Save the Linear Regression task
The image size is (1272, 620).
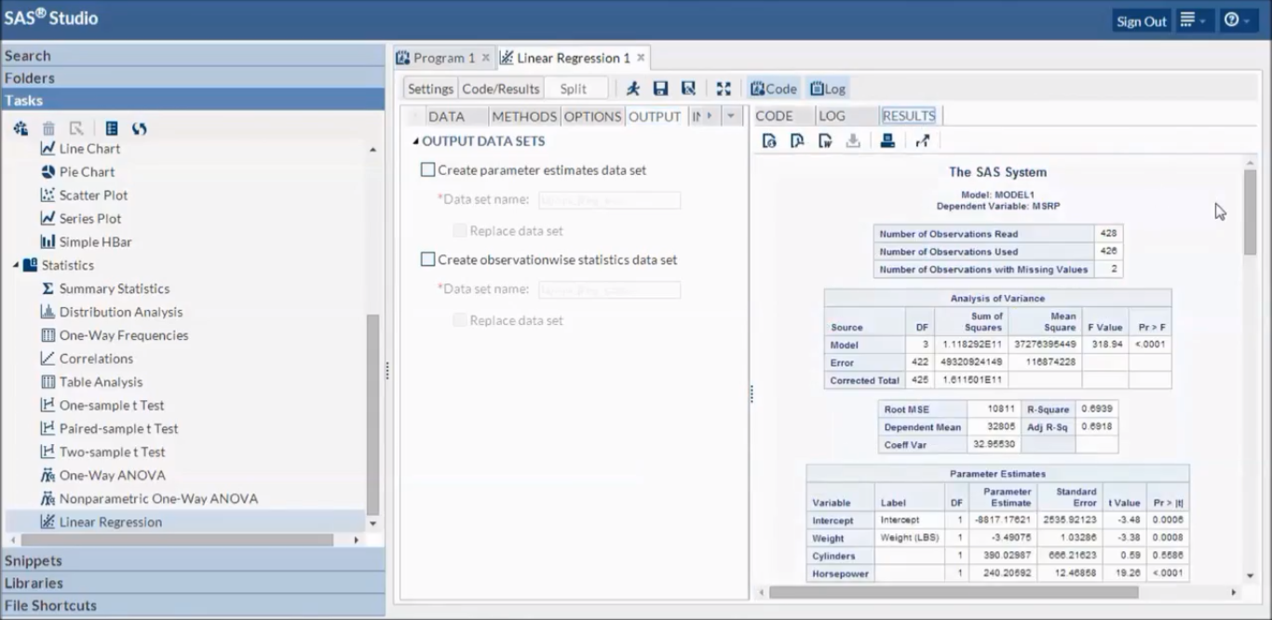point(661,88)
